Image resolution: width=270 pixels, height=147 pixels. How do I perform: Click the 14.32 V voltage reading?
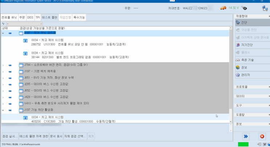click(x=234, y=8)
